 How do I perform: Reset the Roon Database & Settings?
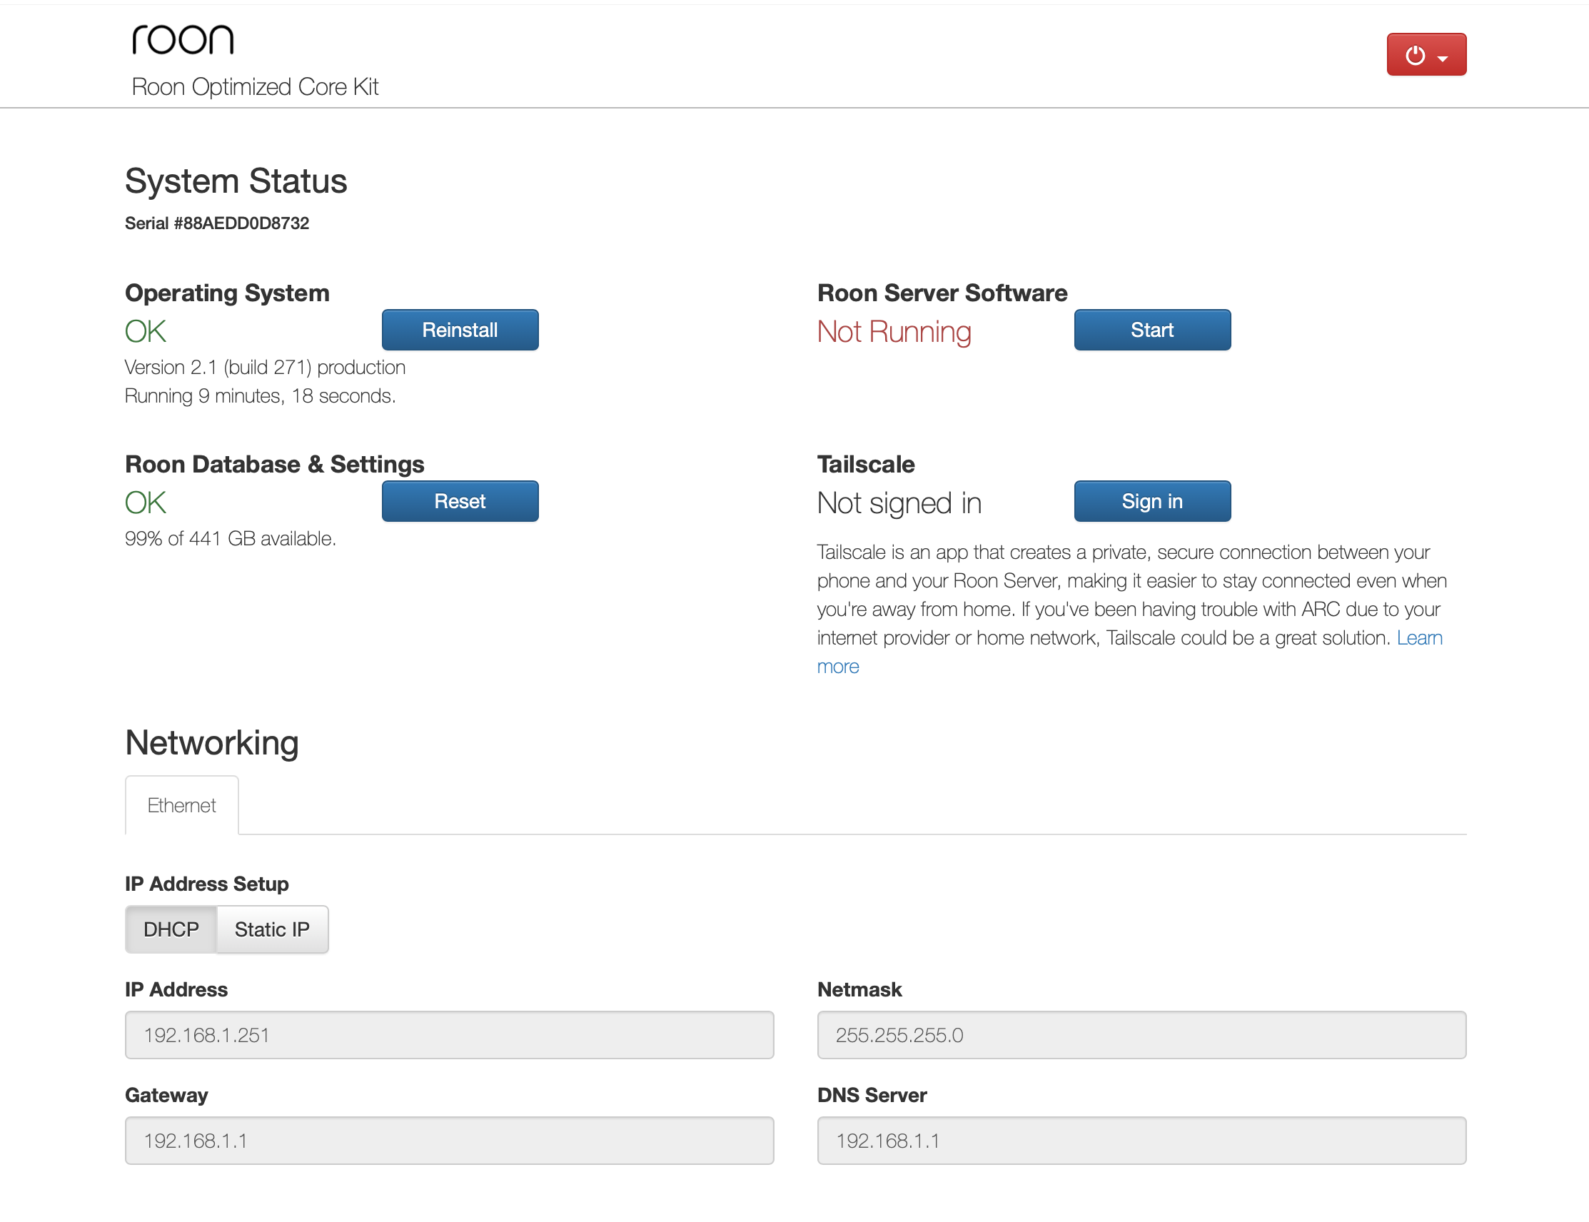pos(460,501)
